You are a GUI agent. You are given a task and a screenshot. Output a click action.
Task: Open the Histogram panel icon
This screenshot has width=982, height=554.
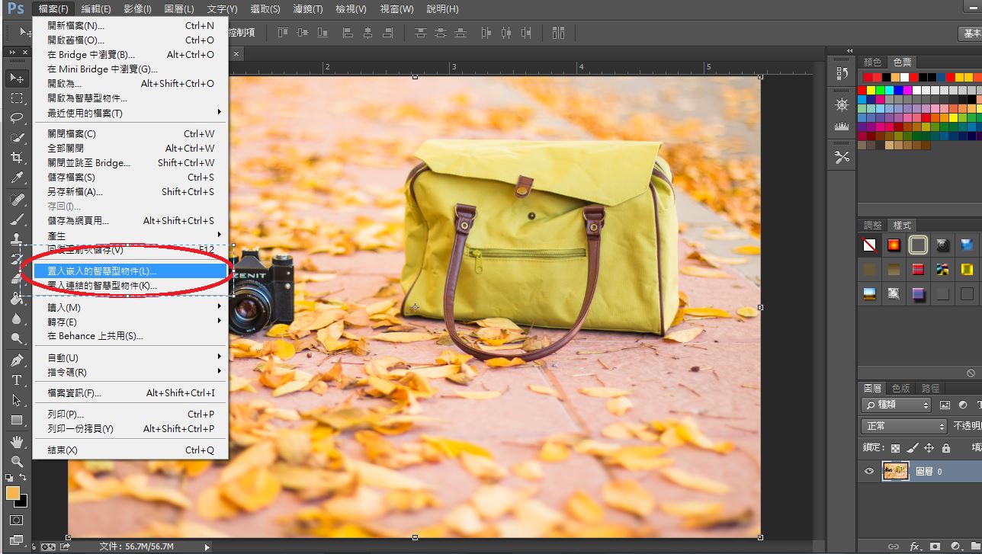(842, 126)
